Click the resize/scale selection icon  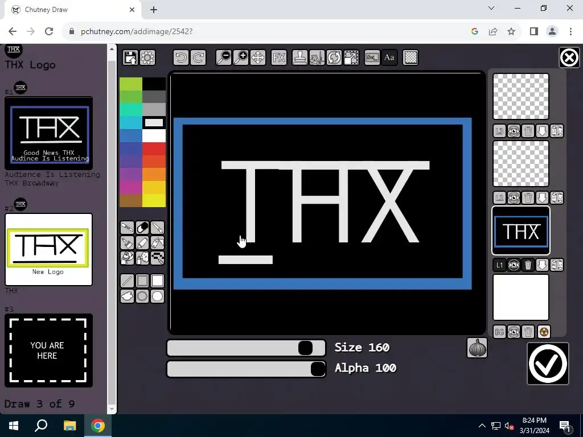[351, 57]
